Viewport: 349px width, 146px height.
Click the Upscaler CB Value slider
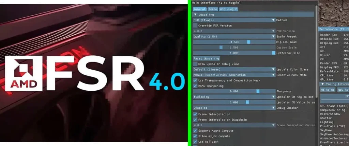(234, 102)
